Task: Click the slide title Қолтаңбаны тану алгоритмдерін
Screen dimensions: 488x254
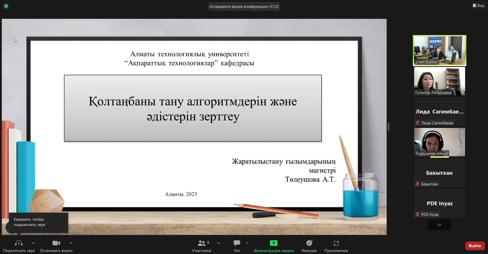Action: 193,108
